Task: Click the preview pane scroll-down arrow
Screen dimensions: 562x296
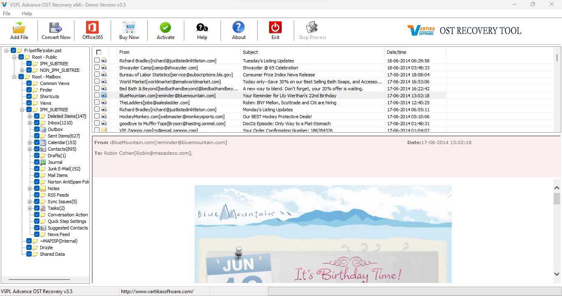Action: [x=557, y=274]
